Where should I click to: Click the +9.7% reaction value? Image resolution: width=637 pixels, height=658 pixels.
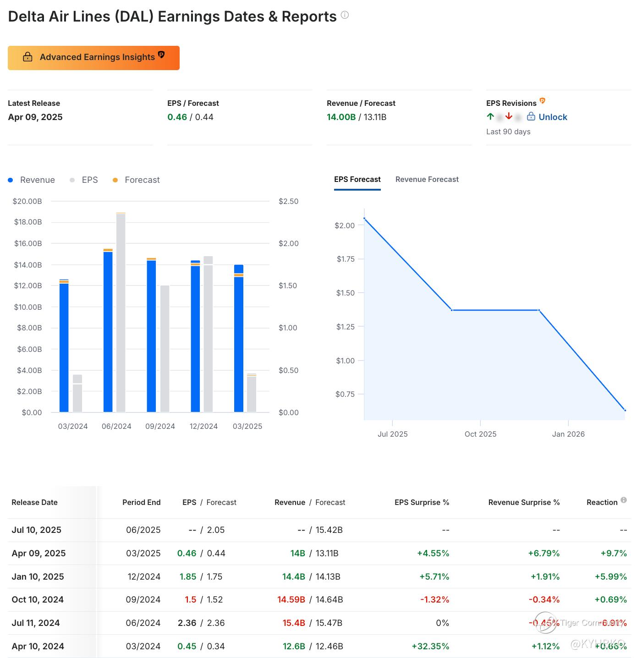pyautogui.click(x=614, y=554)
